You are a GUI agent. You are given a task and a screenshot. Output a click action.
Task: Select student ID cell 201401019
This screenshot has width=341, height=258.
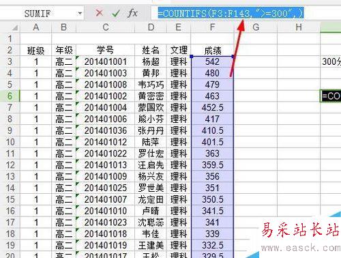click(x=106, y=245)
